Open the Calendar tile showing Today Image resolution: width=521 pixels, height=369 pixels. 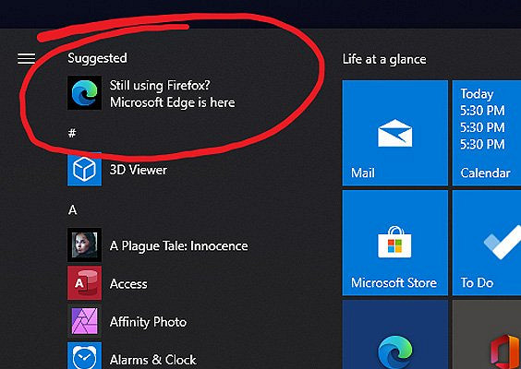[x=487, y=133]
